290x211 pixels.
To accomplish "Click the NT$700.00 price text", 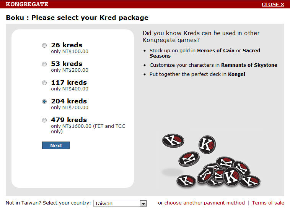I will tap(70, 108).
